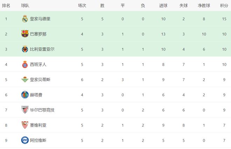Click the Sevilla club crest
The height and width of the screenshot is (149, 231).
point(25,125)
